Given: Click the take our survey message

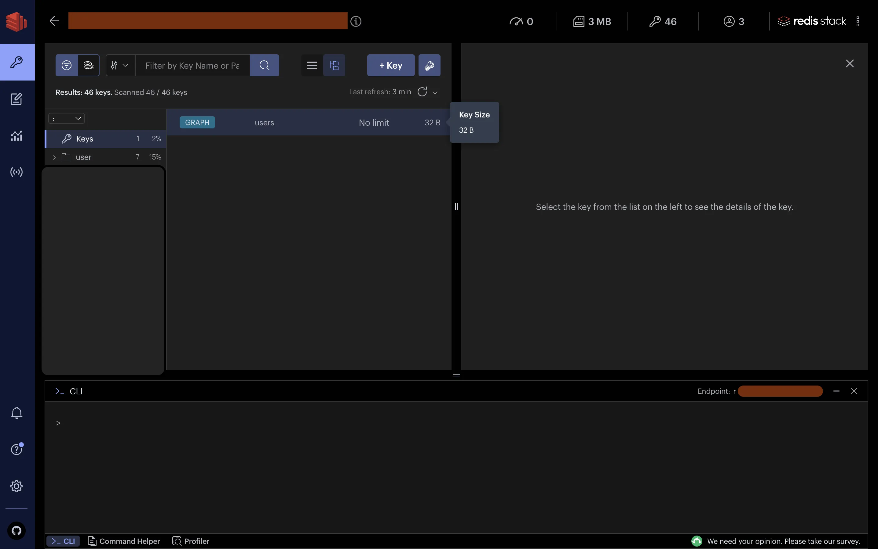Looking at the screenshot, I should [x=783, y=541].
